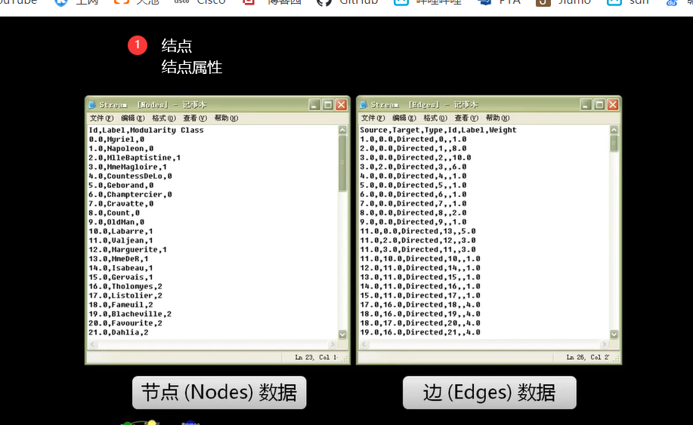The image size is (693, 425).
Task: Click the 'Ln 26, Col 2' status in Edges
Action: 587,358
